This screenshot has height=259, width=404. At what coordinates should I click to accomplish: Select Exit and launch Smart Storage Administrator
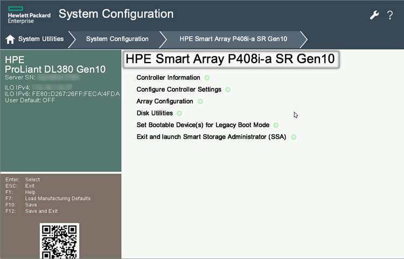[x=211, y=137]
